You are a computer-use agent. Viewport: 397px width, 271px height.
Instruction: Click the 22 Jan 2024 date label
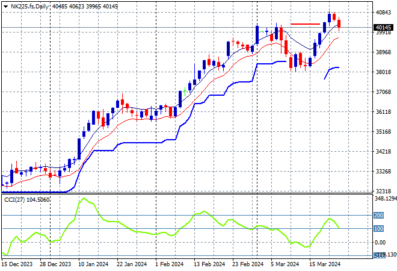click(132, 264)
